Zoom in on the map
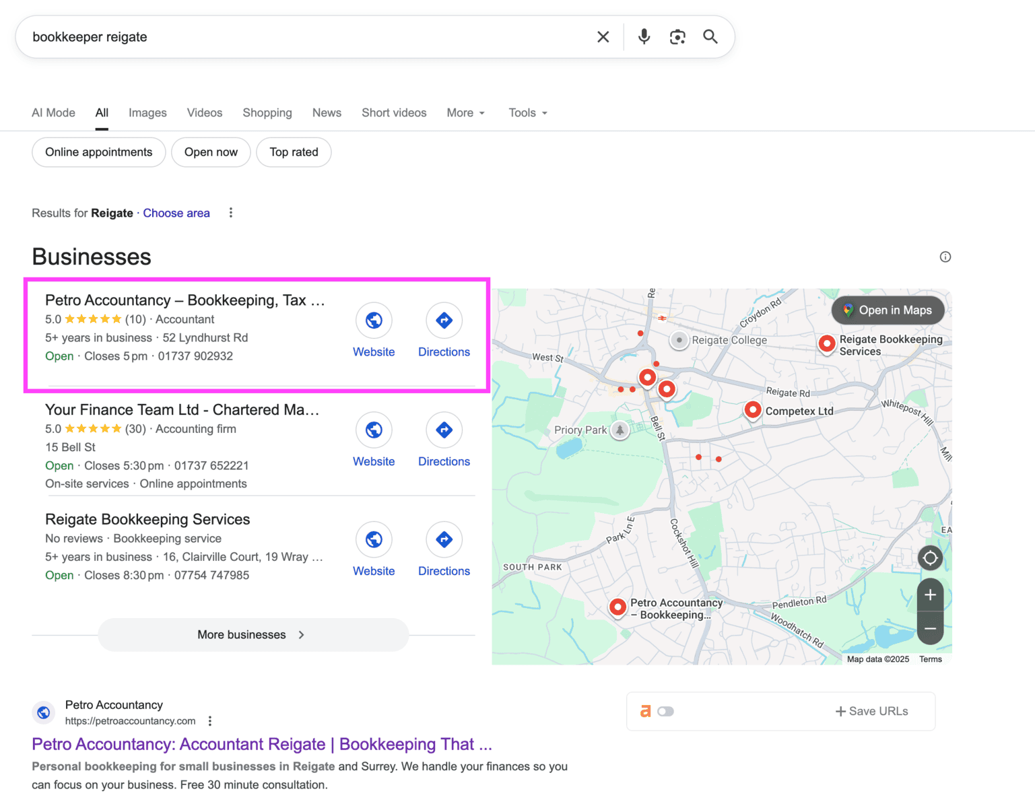This screenshot has height=808, width=1035. click(x=930, y=595)
